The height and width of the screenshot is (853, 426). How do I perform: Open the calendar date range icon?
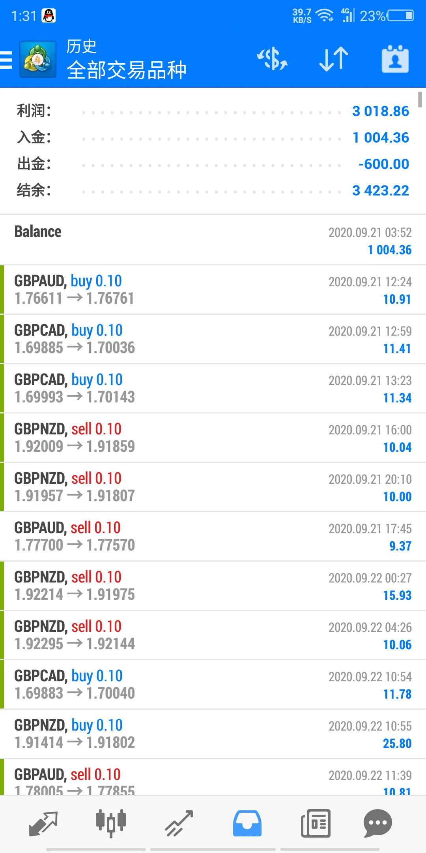(395, 59)
